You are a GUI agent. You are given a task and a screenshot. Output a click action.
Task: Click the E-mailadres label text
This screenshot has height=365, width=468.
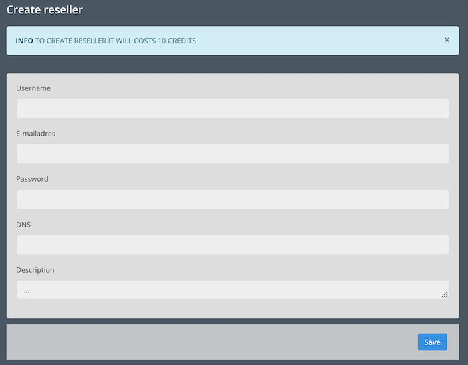35,134
